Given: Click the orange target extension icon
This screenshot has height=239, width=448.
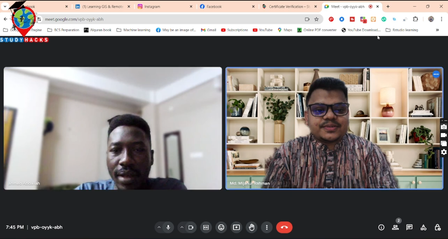Looking at the screenshot, I should (373, 19).
